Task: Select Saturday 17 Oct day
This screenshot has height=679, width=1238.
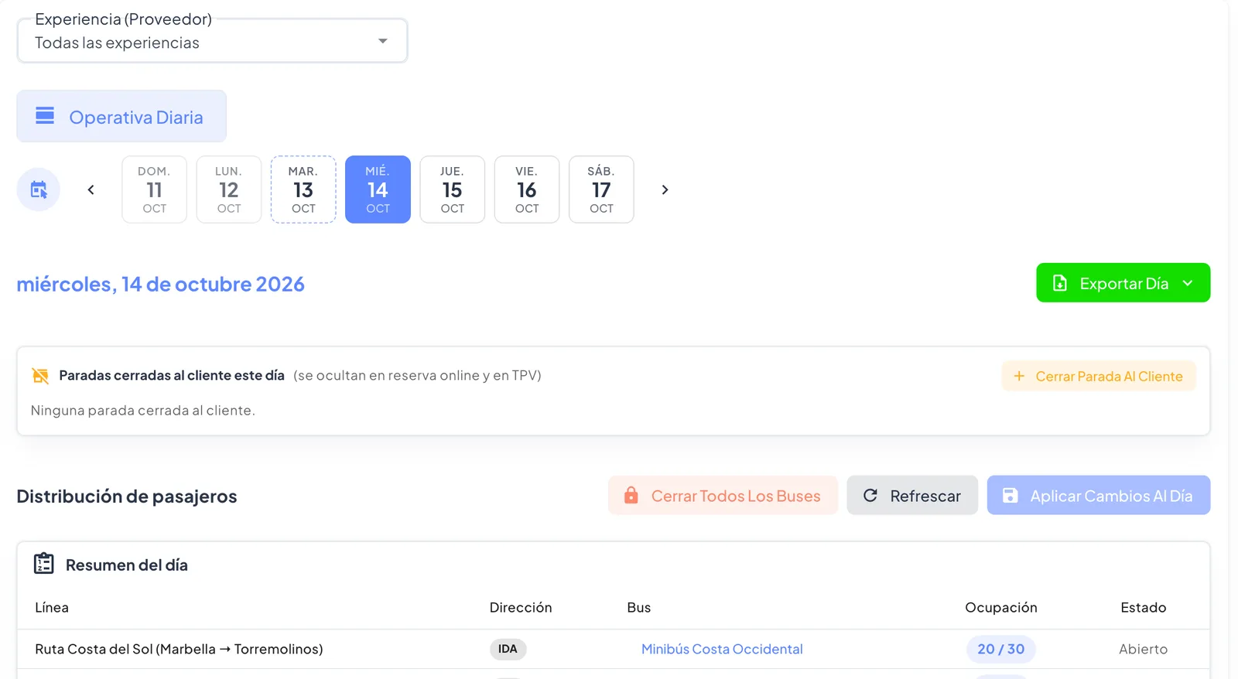Action: [x=601, y=189]
